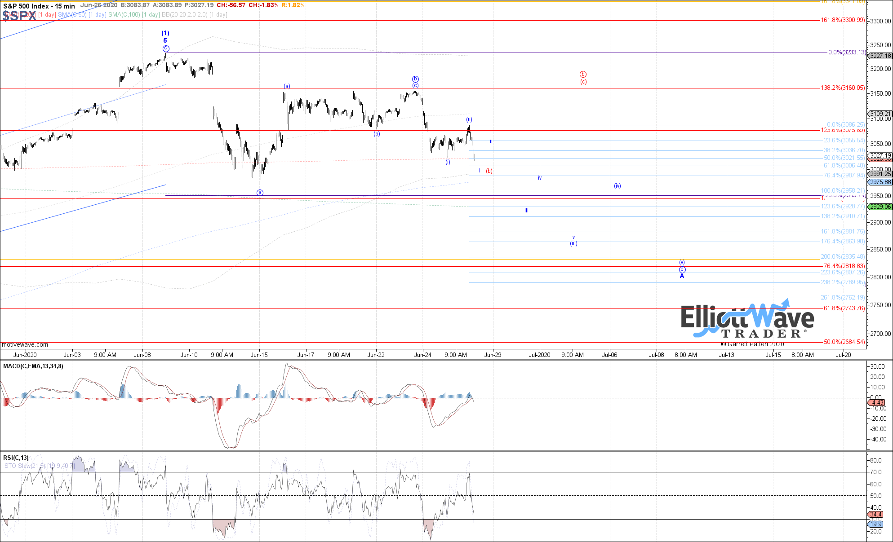This screenshot has height=542, width=893.
Task: Select the BB(20,20,2.0,2.0) indicator label
Action: coord(184,15)
